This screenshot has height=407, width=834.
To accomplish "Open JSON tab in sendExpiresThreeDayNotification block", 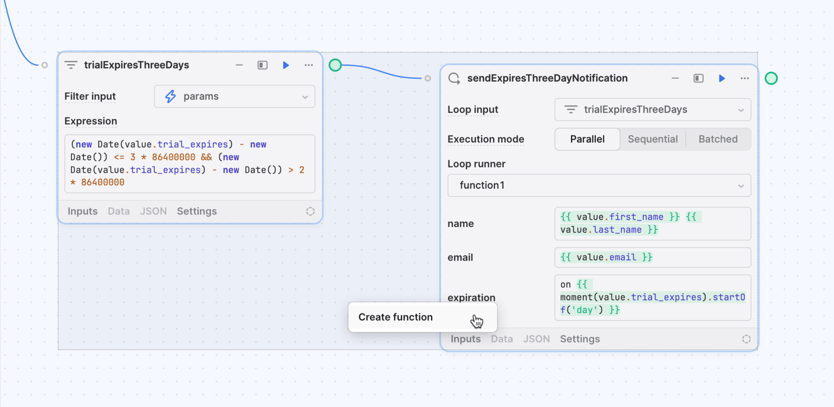I will (537, 339).
